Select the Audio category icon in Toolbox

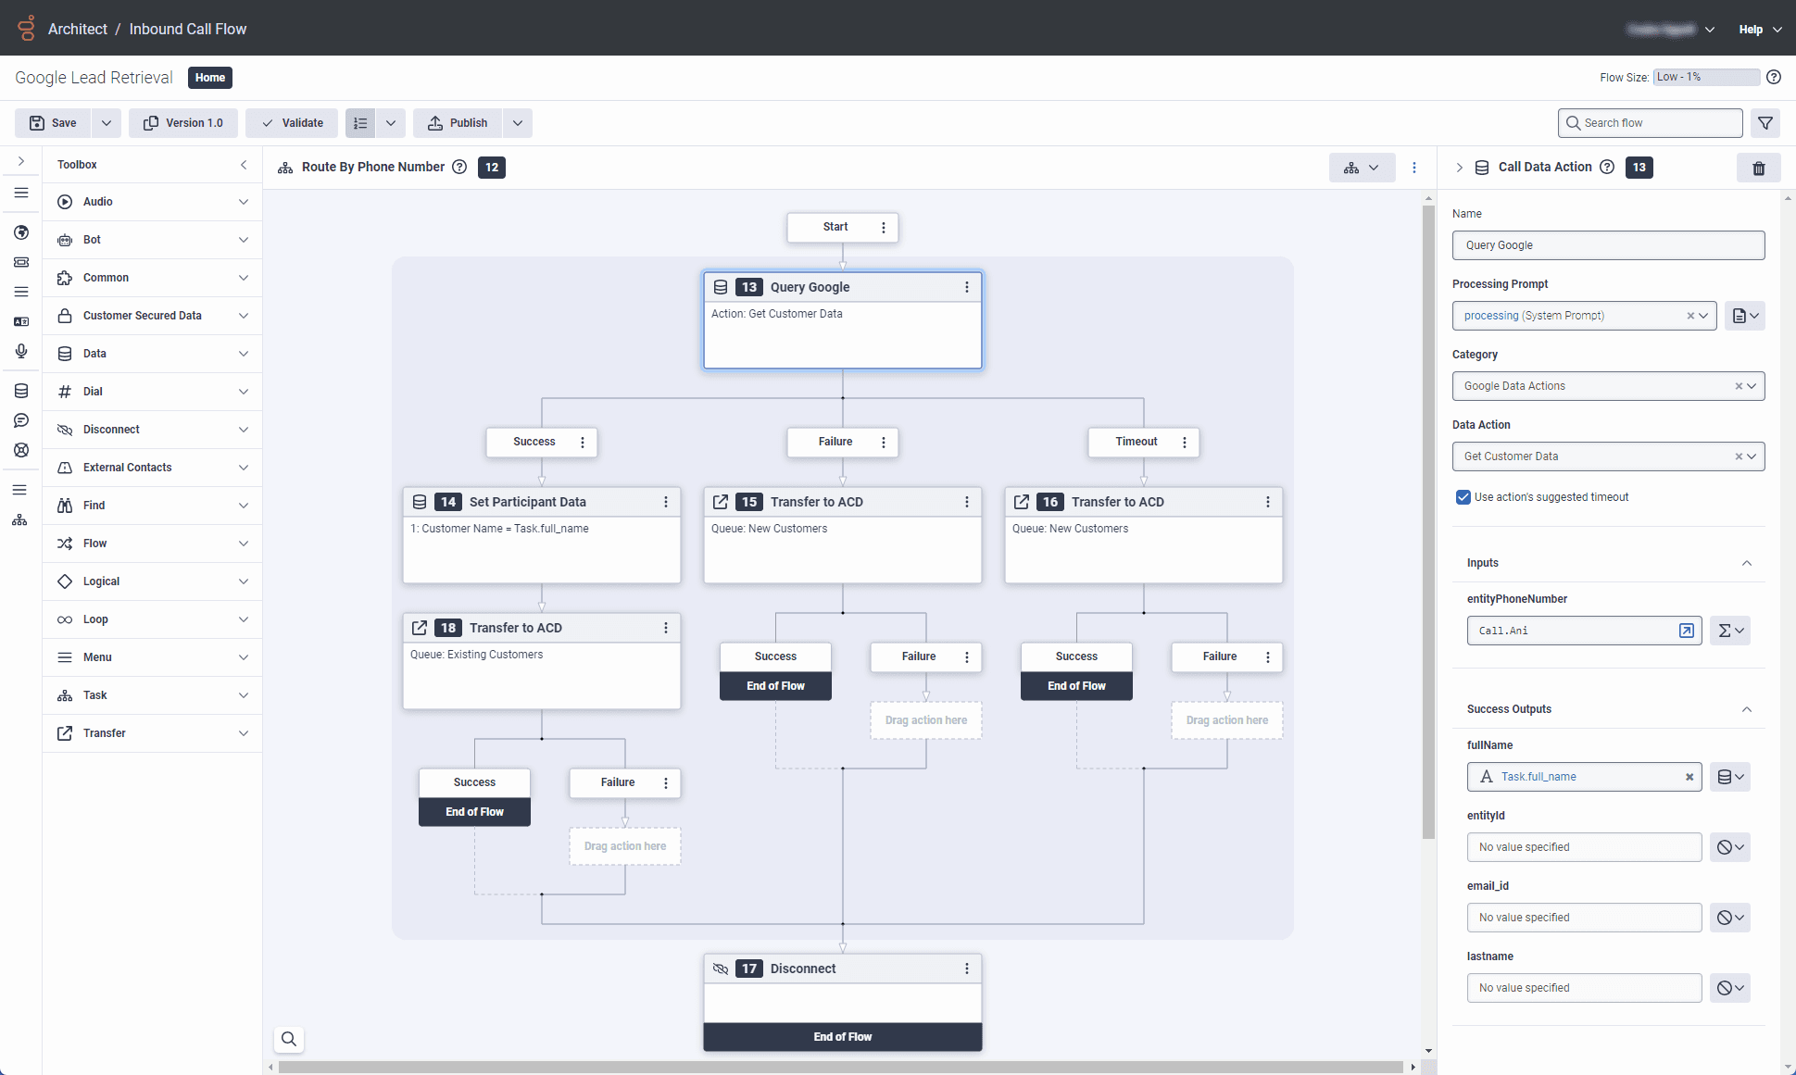coord(65,201)
